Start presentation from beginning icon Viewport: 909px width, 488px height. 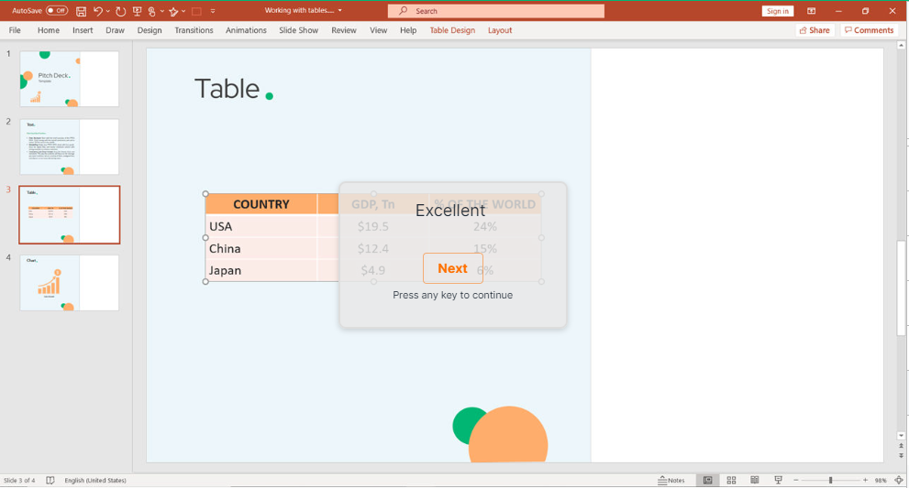137,11
